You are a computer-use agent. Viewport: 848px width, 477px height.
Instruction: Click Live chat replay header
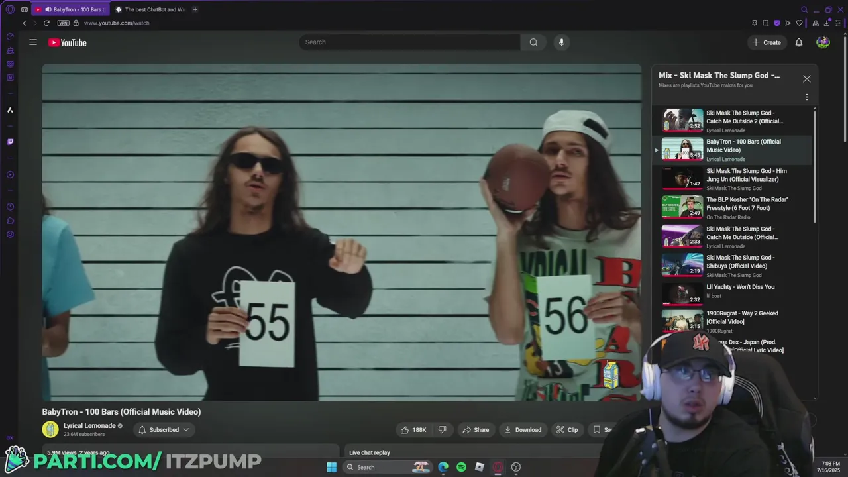click(370, 452)
